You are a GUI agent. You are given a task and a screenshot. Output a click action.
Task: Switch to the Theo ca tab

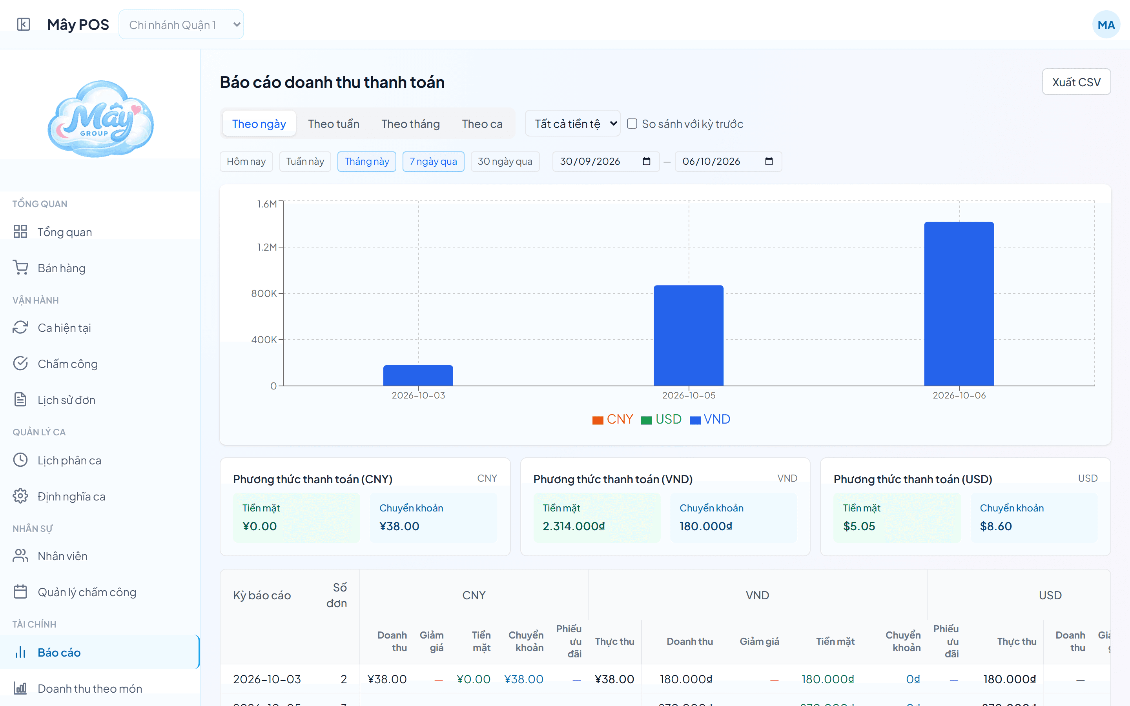point(482,124)
